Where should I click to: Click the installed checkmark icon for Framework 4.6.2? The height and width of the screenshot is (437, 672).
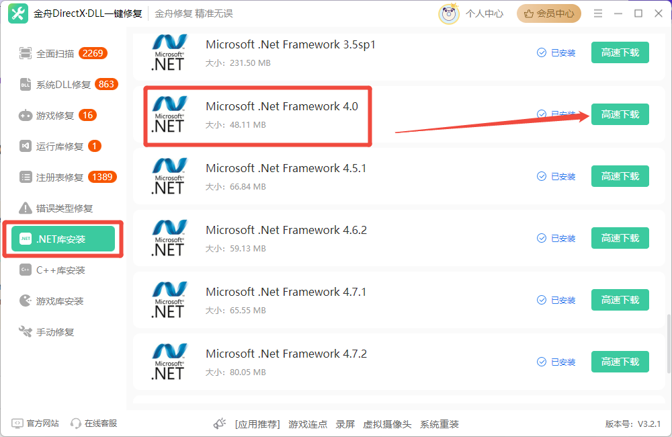[x=542, y=238]
